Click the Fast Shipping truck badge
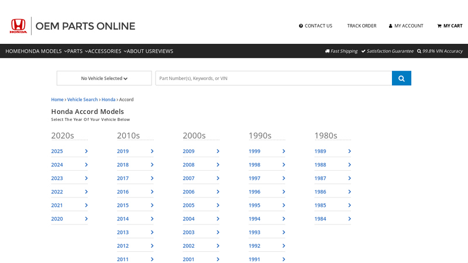This screenshot has height=263, width=468. point(341,51)
